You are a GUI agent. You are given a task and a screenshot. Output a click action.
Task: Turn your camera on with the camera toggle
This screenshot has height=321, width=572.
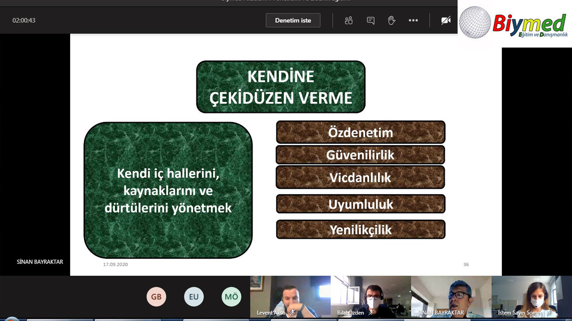[445, 20]
